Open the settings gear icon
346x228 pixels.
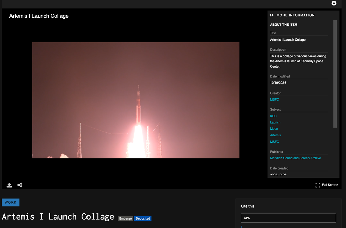pyautogui.click(x=334, y=3)
